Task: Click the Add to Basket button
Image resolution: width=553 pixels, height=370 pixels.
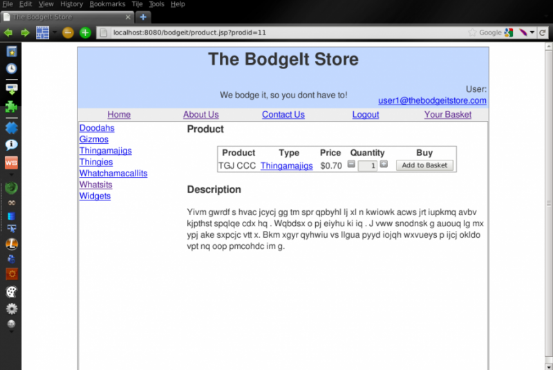Action: click(x=424, y=165)
